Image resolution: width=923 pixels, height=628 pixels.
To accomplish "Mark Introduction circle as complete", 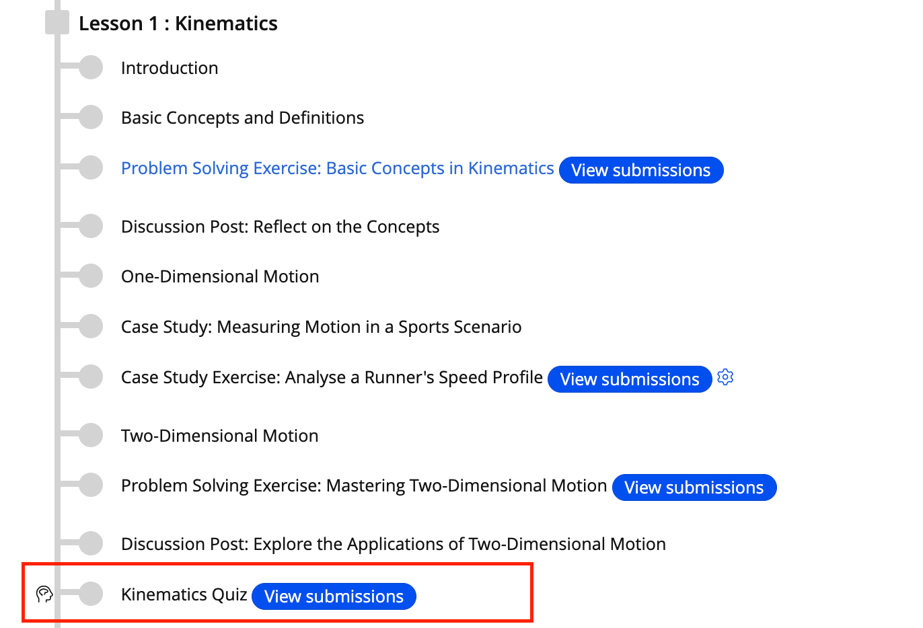I will (x=91, y=67).
